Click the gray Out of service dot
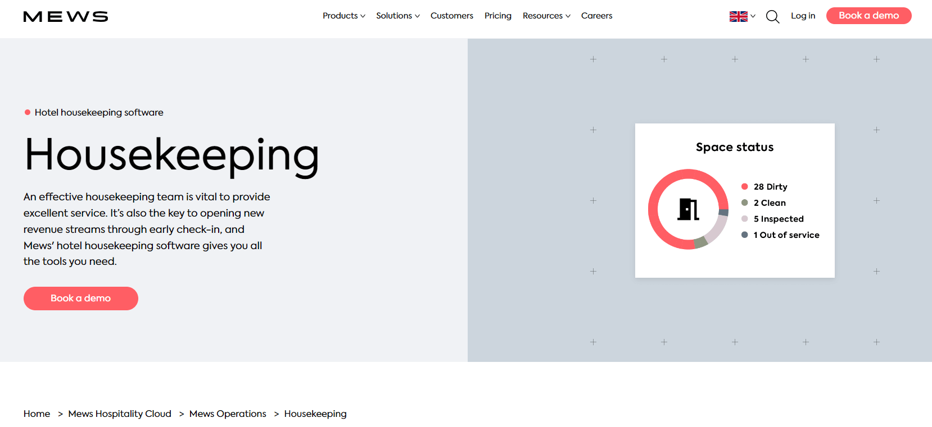 pos(744,235)
